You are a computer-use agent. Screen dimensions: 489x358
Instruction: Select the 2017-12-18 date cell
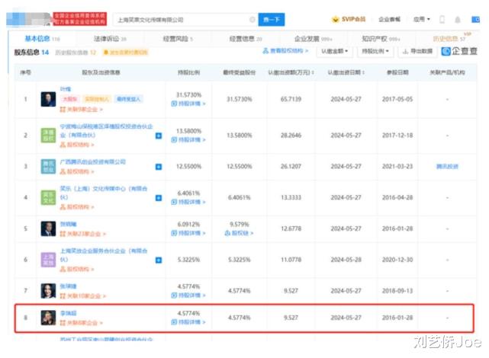click(397, 136)
